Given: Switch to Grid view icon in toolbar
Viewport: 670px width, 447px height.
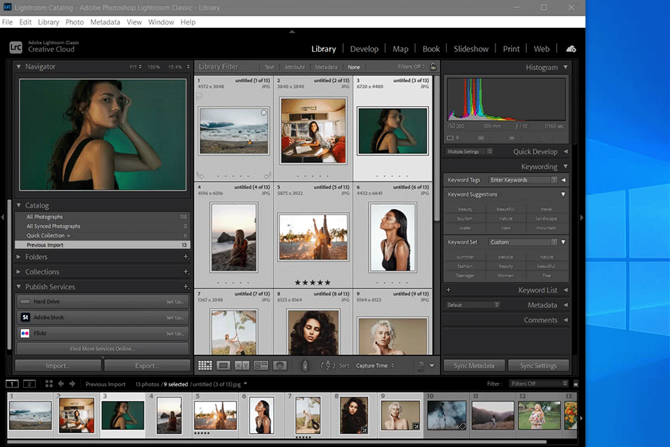Looking at the screenshot, I should pos(205,365).
